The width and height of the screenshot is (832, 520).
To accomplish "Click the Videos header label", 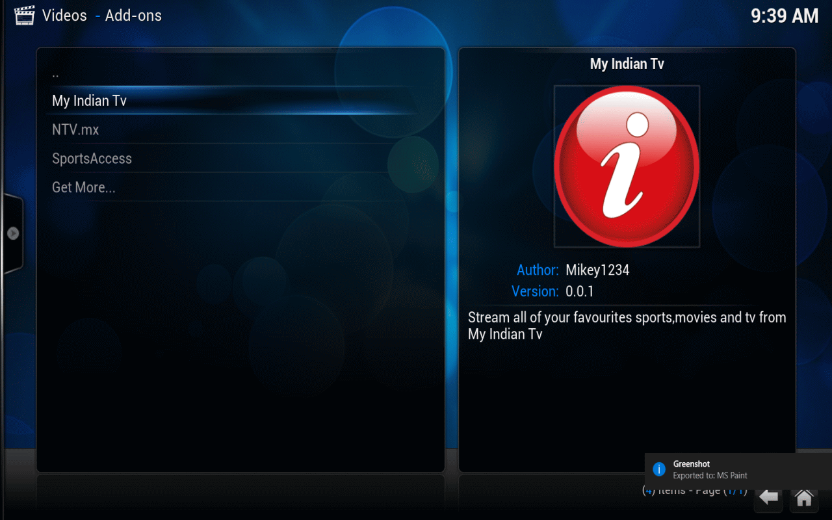I will tap(64, 16).
